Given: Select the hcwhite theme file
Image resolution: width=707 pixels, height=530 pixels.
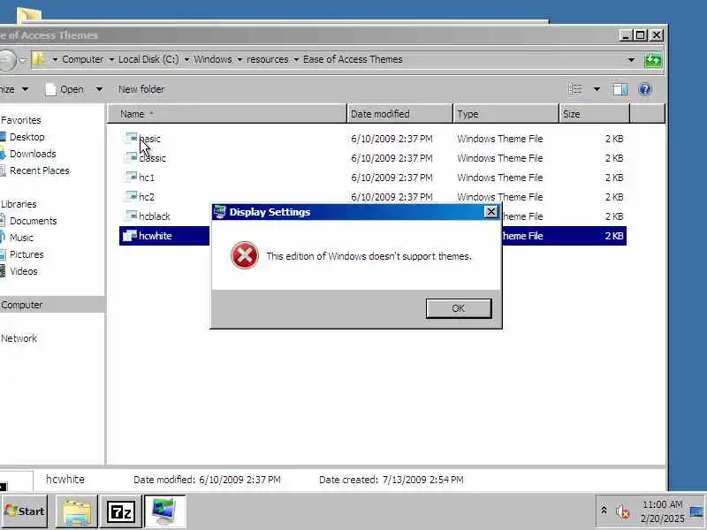Looking at the screenshot, I should click(x=156, y=236).
